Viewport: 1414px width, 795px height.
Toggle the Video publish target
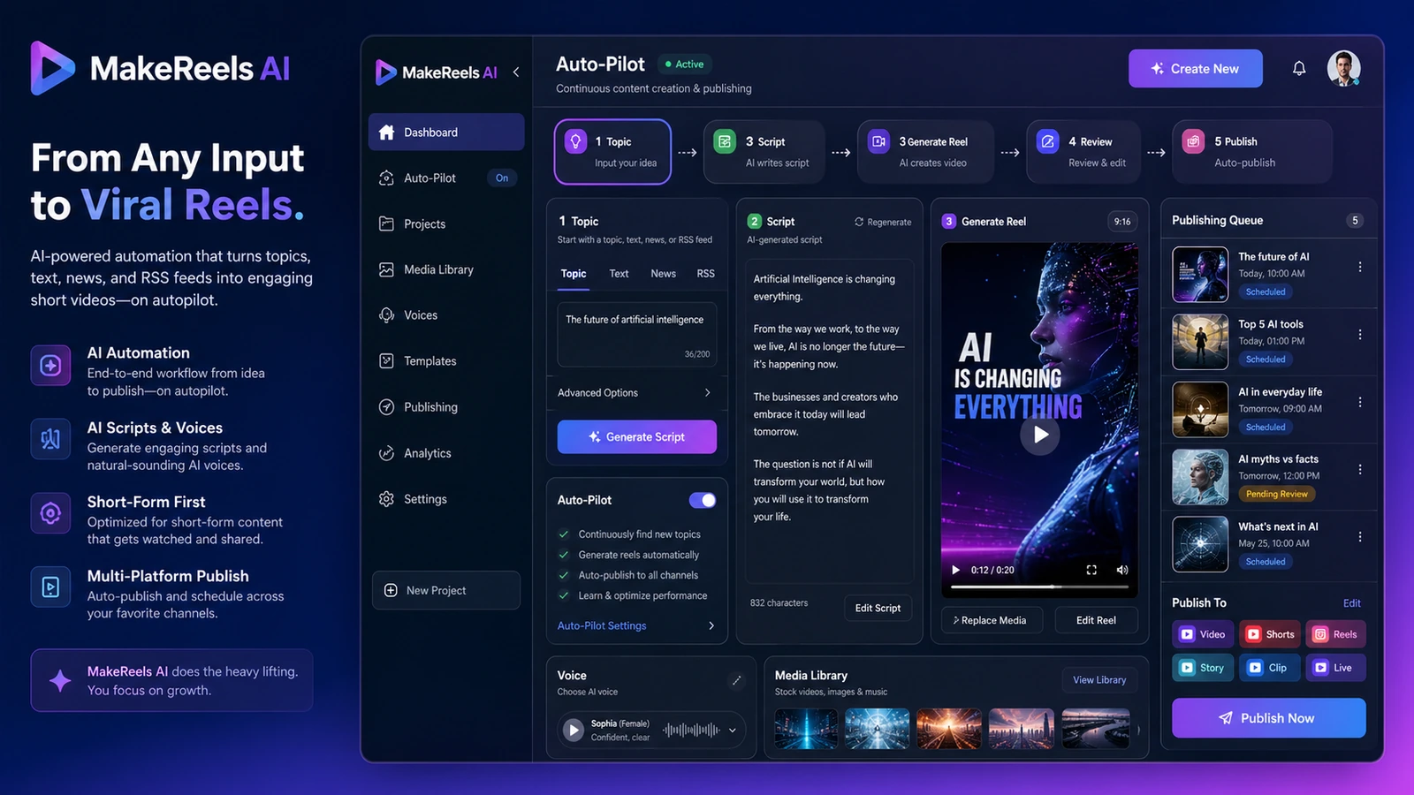pyautogui.click(x=1202, y=634)
